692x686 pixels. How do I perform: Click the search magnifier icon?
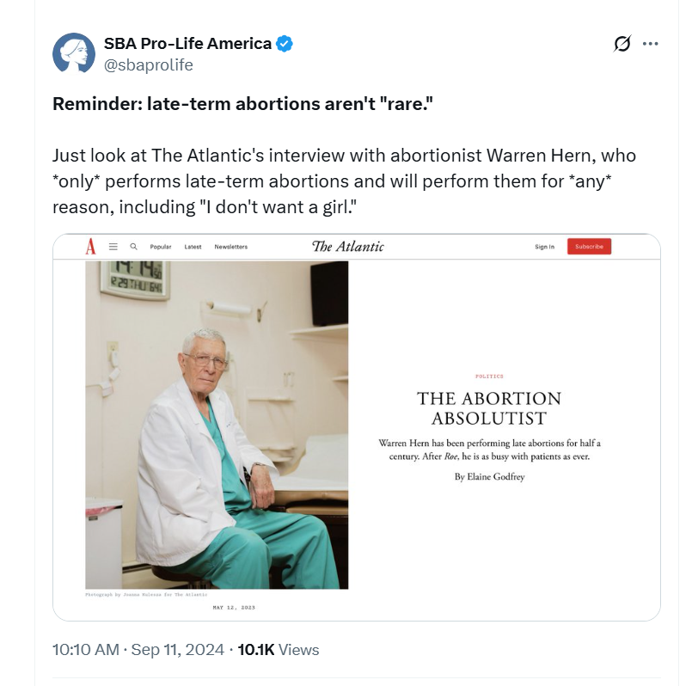(x=133, y=247)
